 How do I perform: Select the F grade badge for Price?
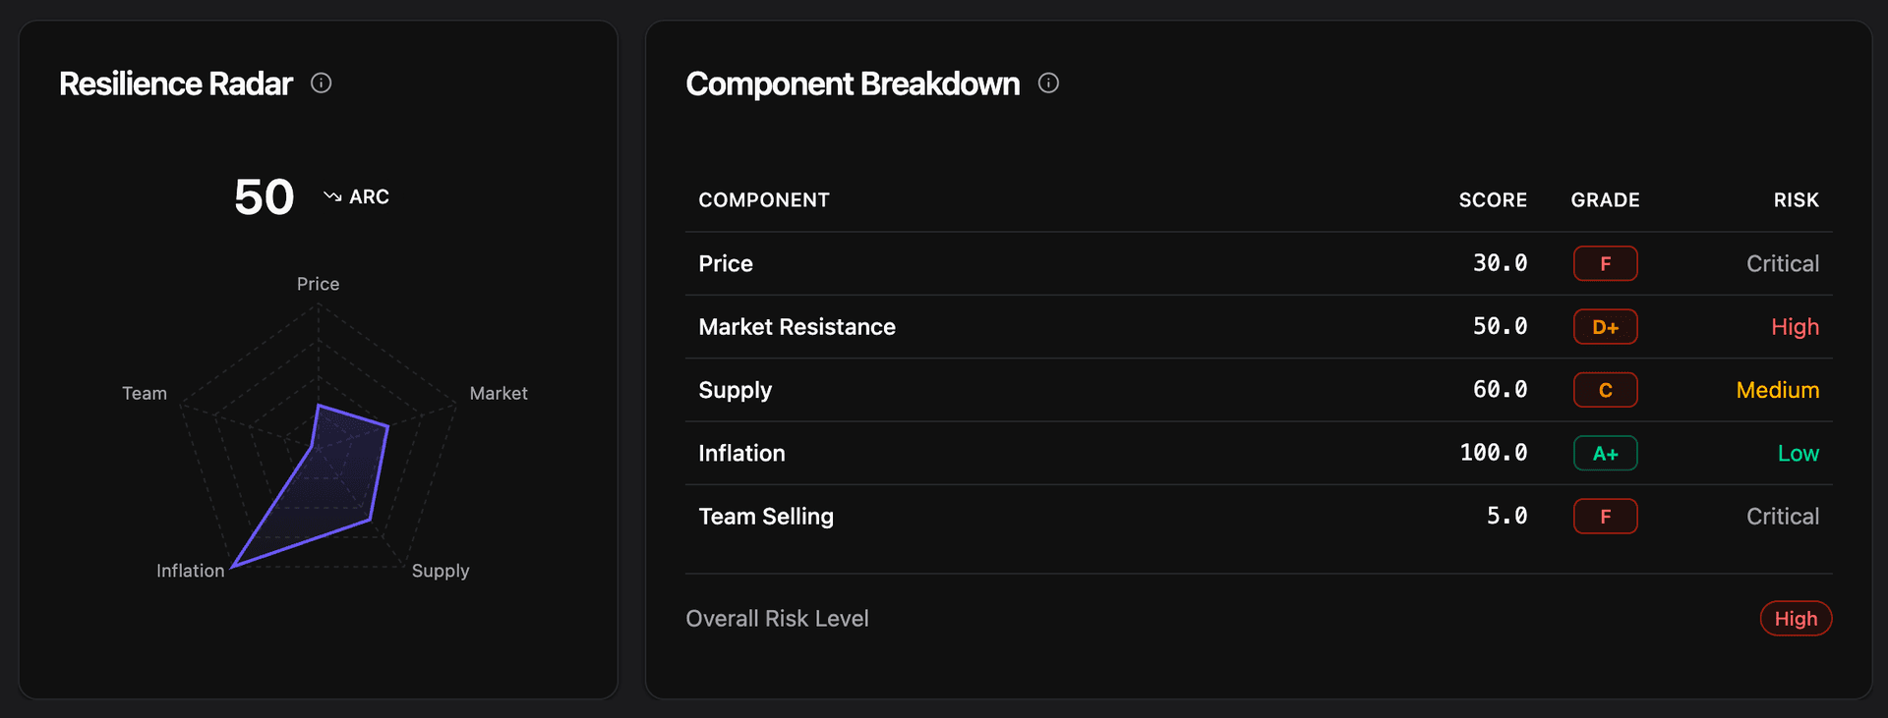tap(1605, 263)
